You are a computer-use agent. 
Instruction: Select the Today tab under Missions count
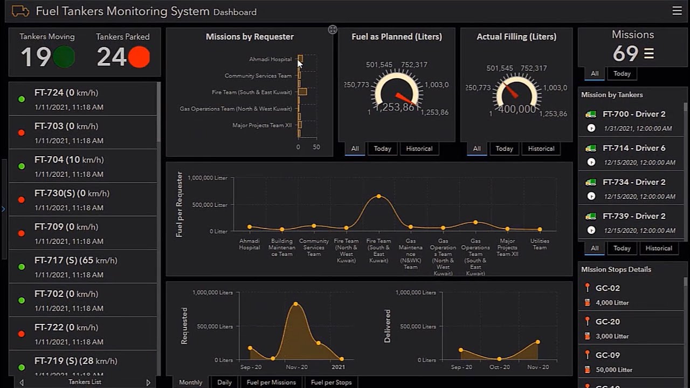click(622, 74)
